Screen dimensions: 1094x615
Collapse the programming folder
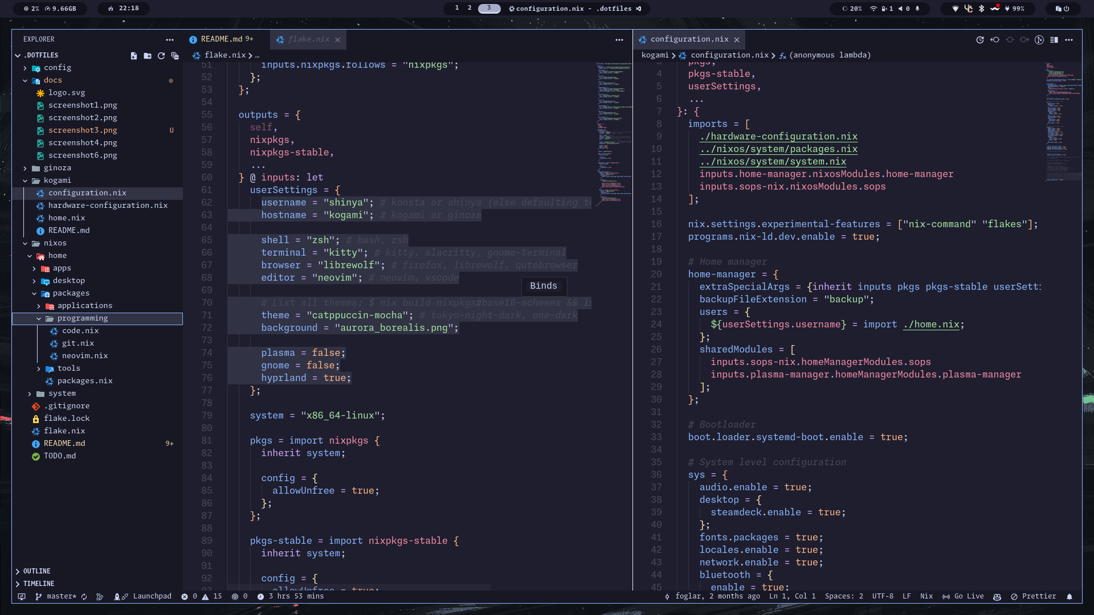[x=82, y=318]
